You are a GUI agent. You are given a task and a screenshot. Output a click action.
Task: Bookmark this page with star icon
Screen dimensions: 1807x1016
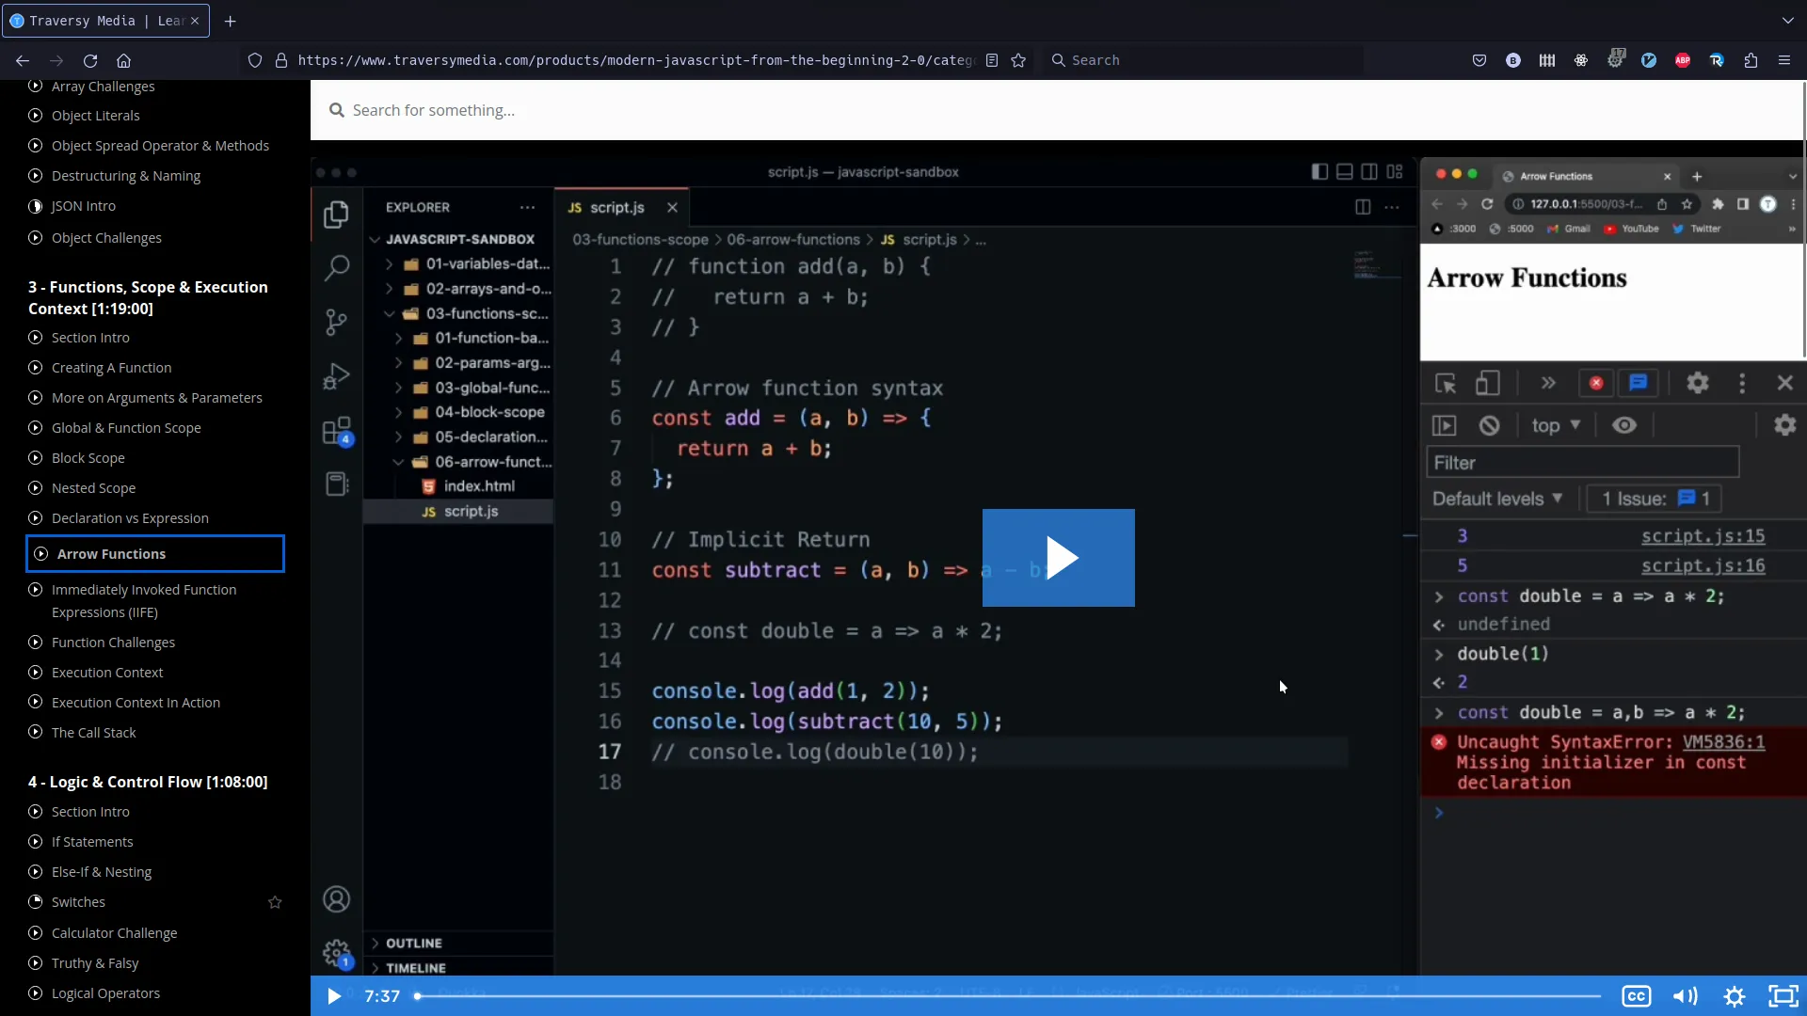1018,60
